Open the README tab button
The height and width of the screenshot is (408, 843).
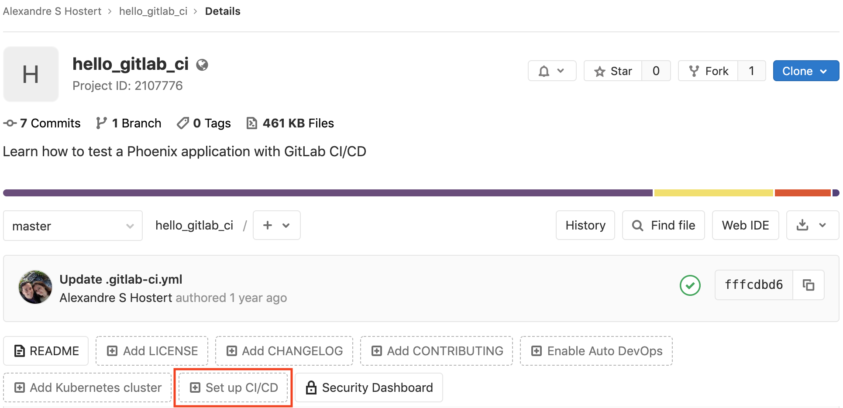pos(46,351)
